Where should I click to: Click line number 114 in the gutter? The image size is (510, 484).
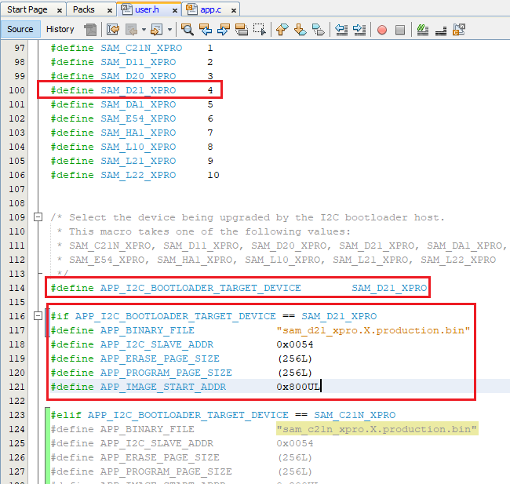coord(16,288)
